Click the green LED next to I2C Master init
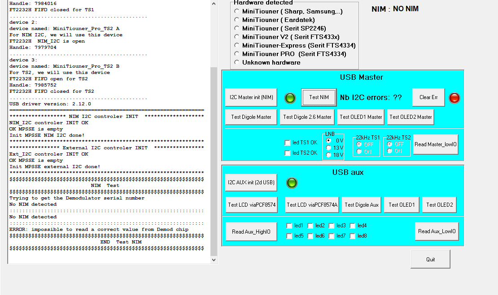The image size is (498, 295). tap(290, 98)
